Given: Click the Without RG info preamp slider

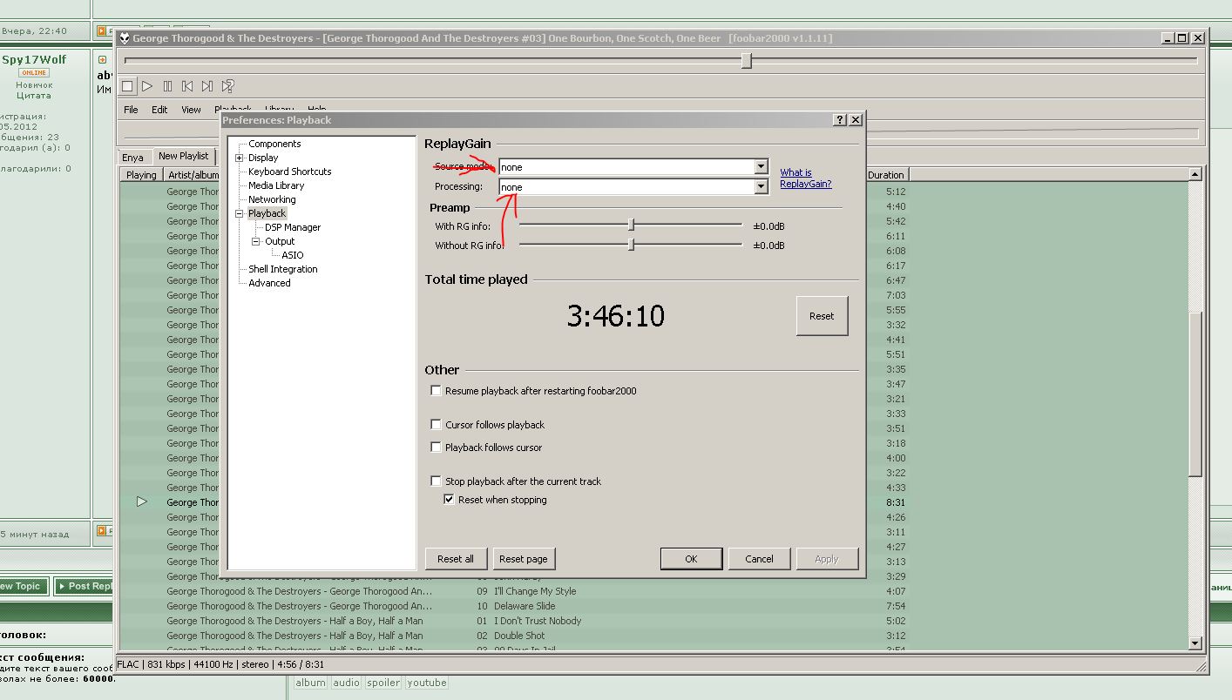Looking at the screenshot, I should [x=631, y=246].
